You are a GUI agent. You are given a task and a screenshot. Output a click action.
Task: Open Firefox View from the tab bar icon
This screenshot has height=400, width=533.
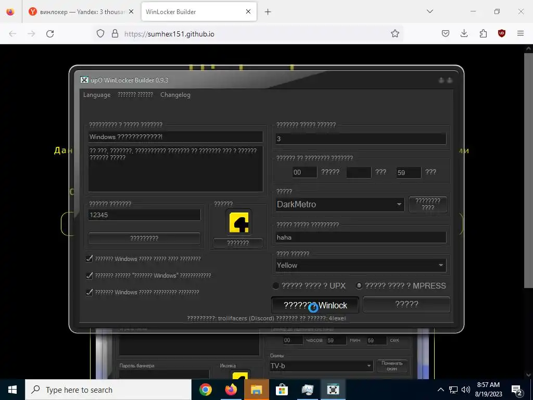point(10,11)
